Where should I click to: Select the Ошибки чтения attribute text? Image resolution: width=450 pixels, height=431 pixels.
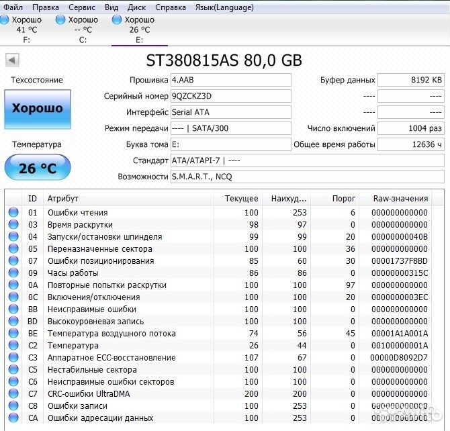pyautogui.click(x=78, y=213)
